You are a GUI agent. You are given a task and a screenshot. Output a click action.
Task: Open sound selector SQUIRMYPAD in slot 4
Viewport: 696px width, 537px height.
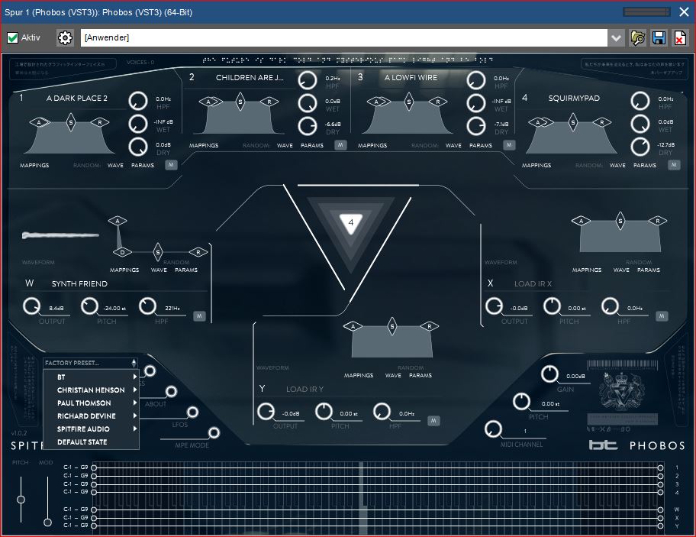pos(574,99)
